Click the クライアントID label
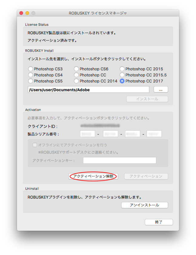 [42, 126]
